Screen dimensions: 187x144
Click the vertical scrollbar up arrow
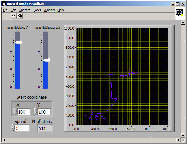point(183,22)
